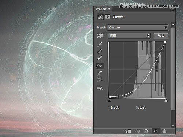Select the black point eyedropper
Screen dimensions: 183x137
(x=100, y=45)
